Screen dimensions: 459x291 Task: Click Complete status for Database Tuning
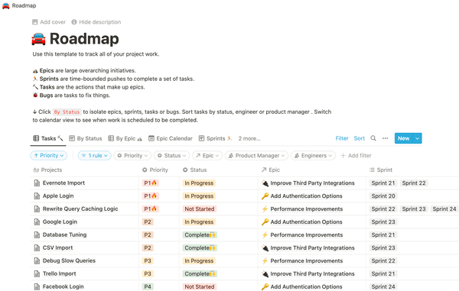(x=200, y=235)
